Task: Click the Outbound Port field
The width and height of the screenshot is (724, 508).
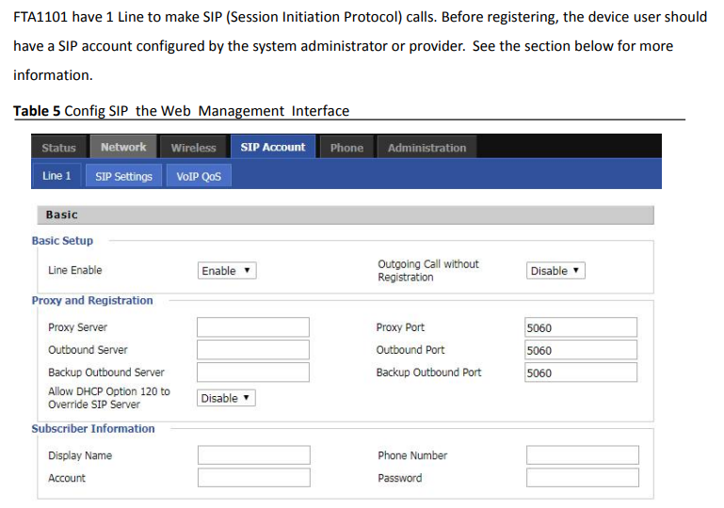Action: pyautogui.click(x=581, y=350)
